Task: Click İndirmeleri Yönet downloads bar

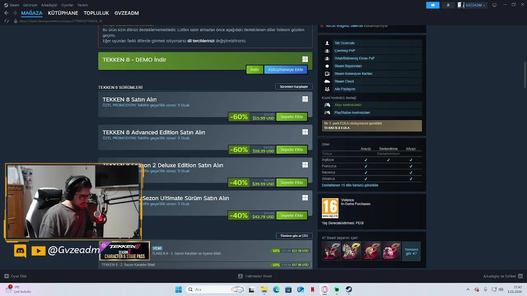Action: (x=255, y=276)
